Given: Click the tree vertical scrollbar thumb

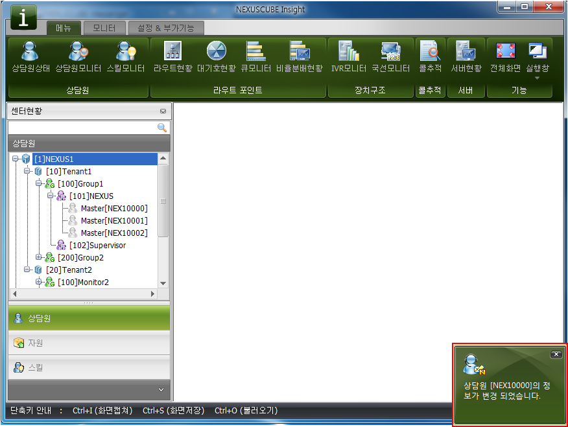Looking at the screenshot, I should 163,201.
